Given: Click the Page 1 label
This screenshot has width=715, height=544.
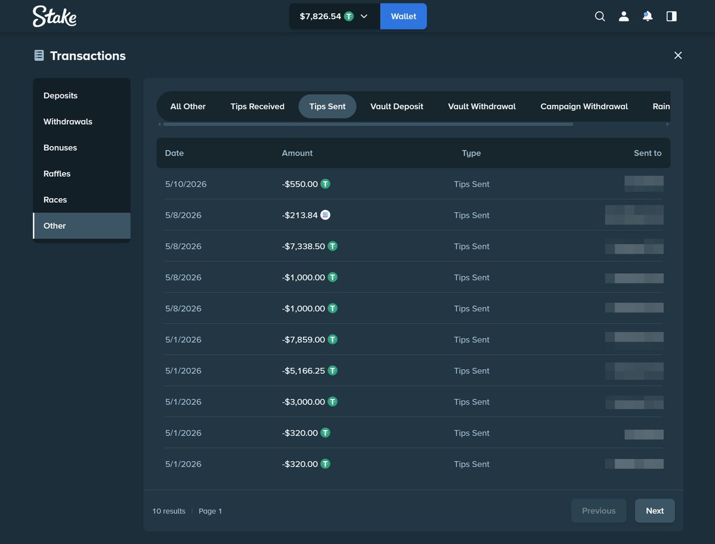Looking at the screenshot, I should coord(211,511).
